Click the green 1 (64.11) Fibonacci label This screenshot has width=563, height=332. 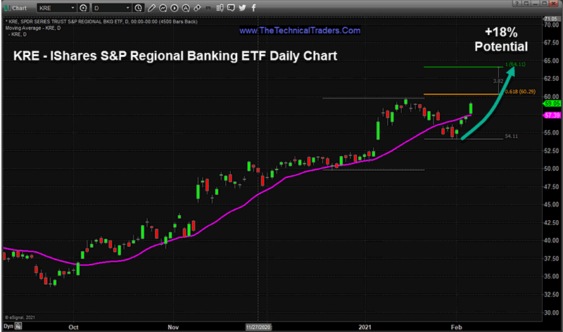[515, 64]
